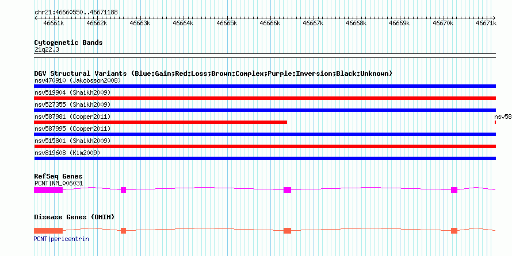Image resolution: width=512 pixels, height=256 pixels.
Task: Click the DGV Structural Variants track title
Action: [x=213, y=73]
